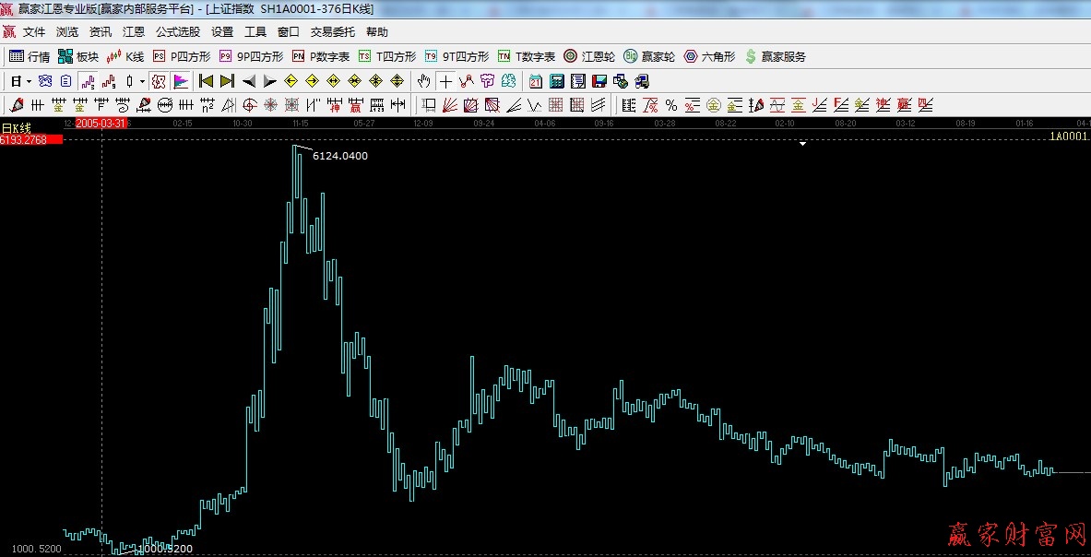The height and width of the screenshot is (557, 1091).
Task: Select the hand pan tool
Action: [x=424, y=81]
